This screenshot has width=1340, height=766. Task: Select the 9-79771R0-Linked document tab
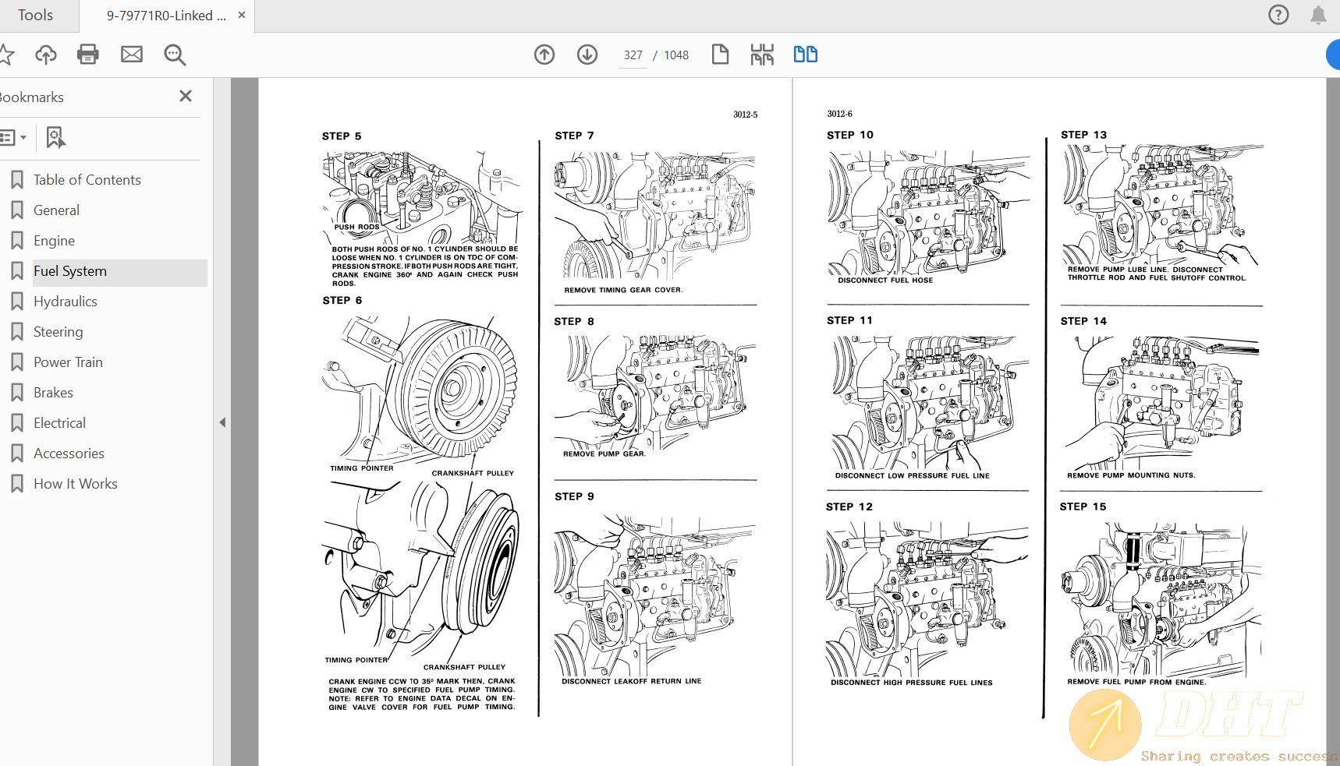click(x=164, y=15)
